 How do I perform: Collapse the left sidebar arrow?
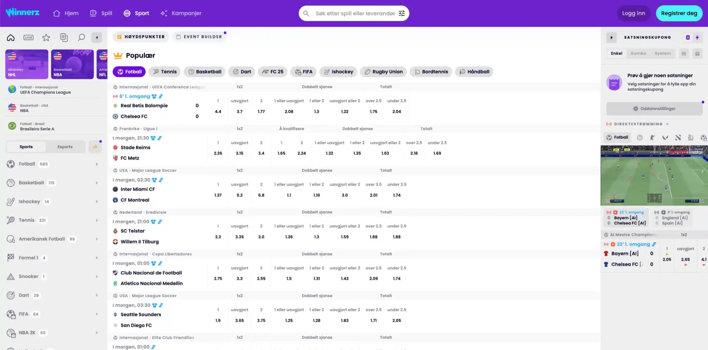tap(97, 37)
